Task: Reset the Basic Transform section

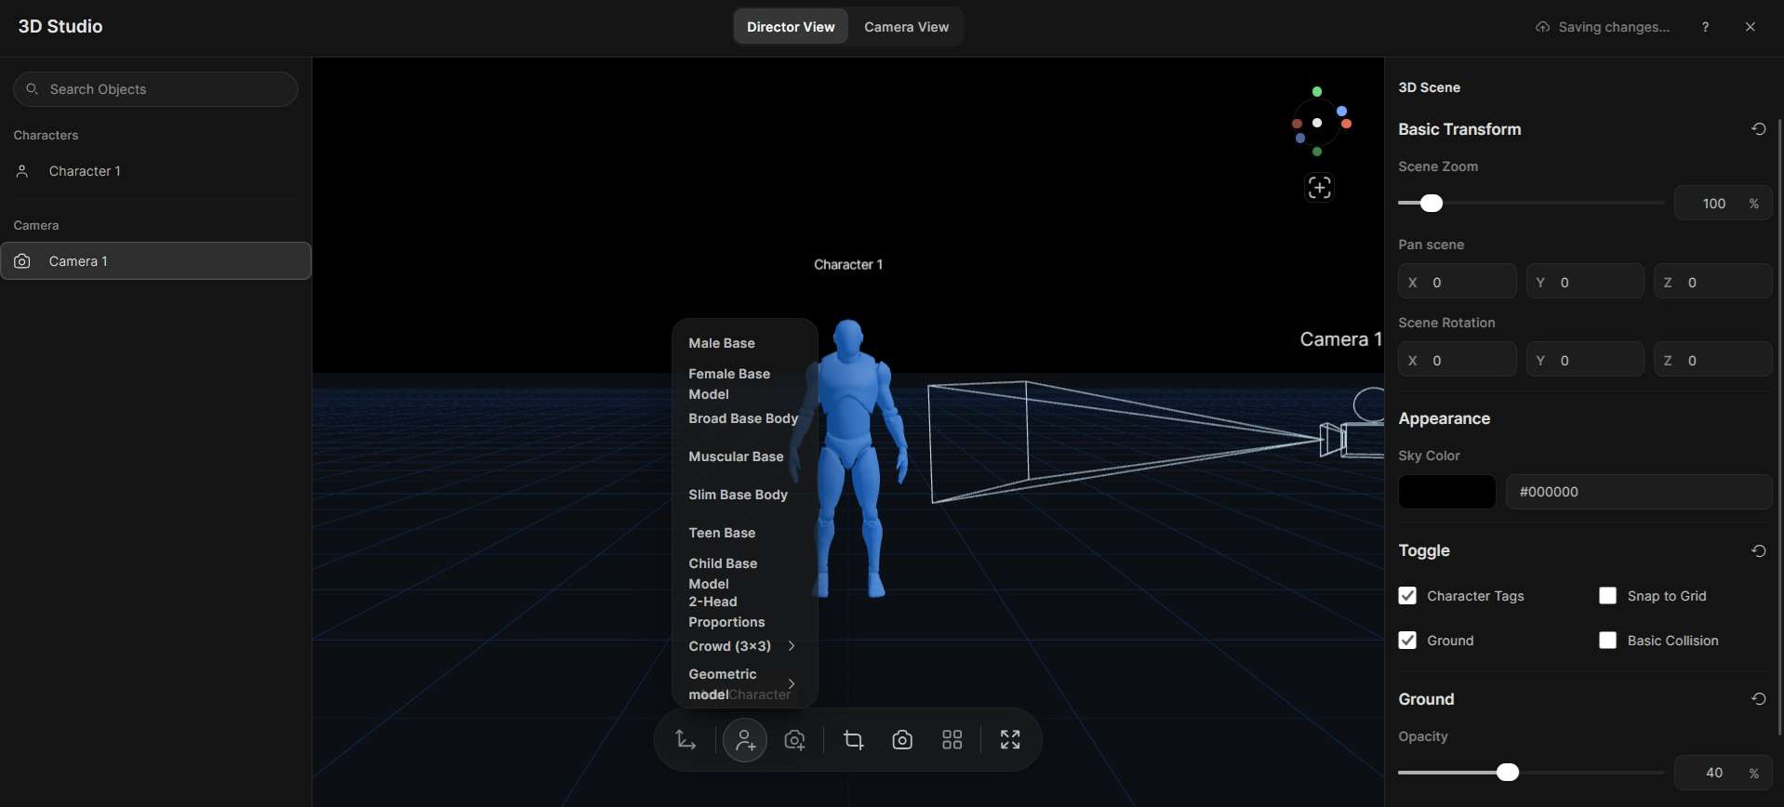Action: point(1758,129)
